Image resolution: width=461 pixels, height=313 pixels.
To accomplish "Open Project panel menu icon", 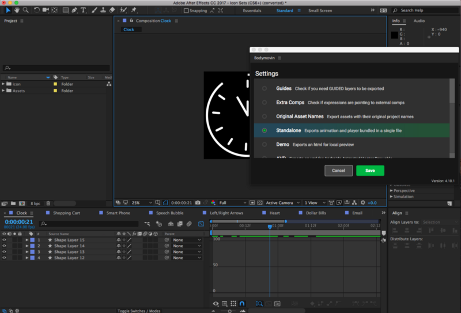I will (x=22, y=21).
